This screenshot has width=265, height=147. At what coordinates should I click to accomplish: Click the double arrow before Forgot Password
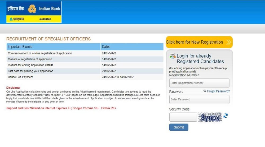(205, 91)
